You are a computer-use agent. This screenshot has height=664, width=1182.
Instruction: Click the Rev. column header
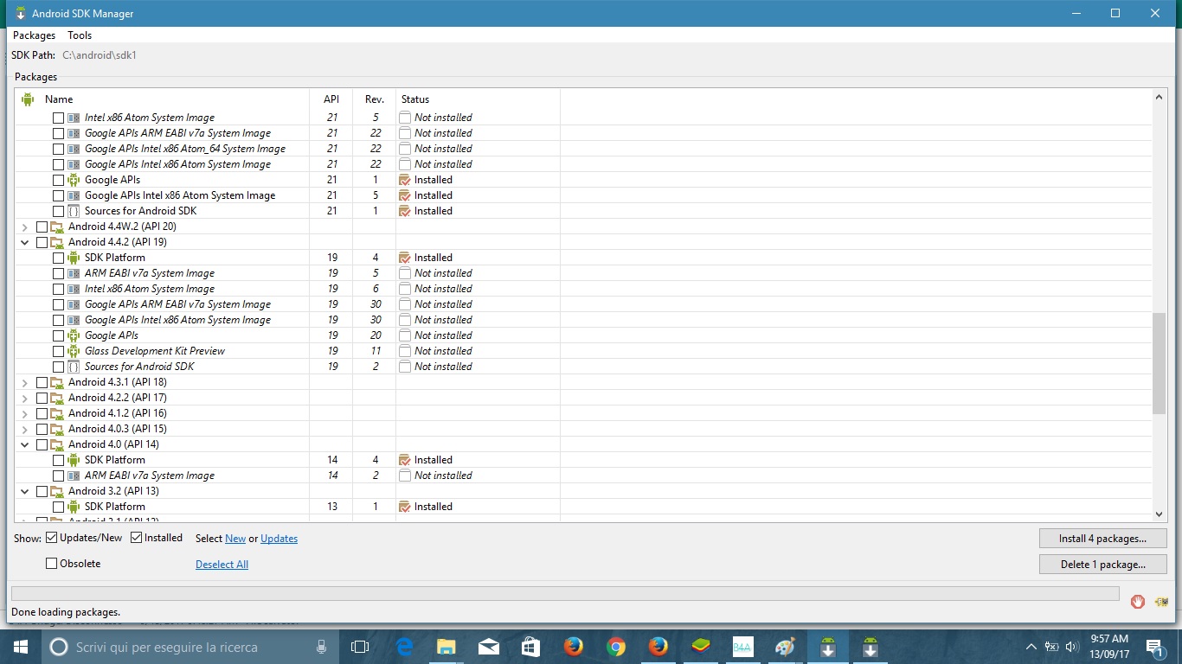click(x=374, y=99)
